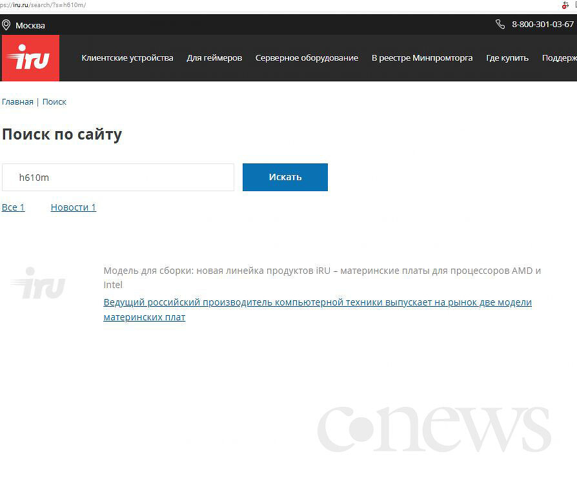Click the Поиск по сайту heading
Viewport: 577px width, 496px height.
click(62, 134)
